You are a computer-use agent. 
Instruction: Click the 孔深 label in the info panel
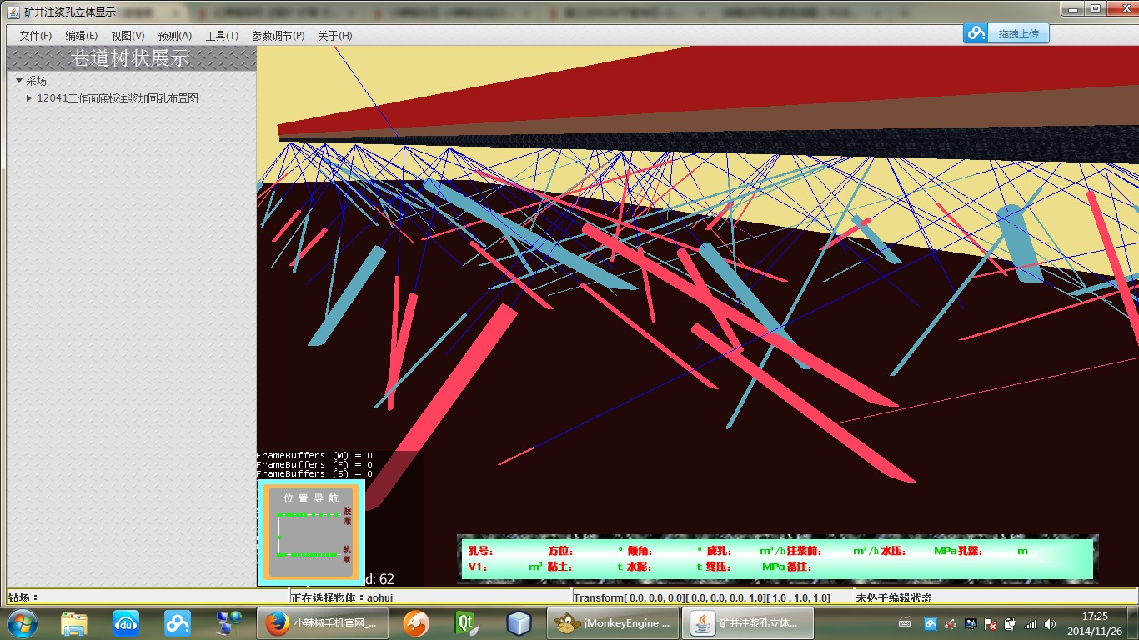coord(970,551)
